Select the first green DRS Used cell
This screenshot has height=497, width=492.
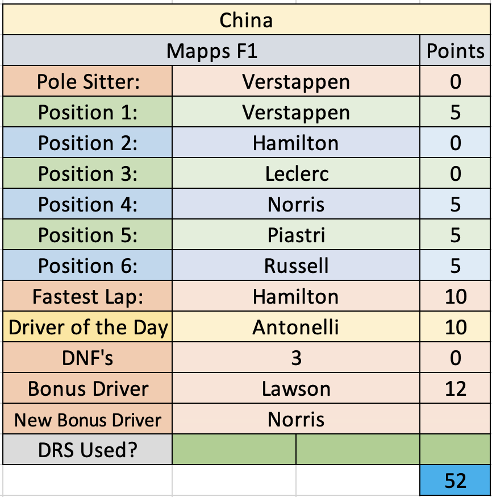pos(234,449)
